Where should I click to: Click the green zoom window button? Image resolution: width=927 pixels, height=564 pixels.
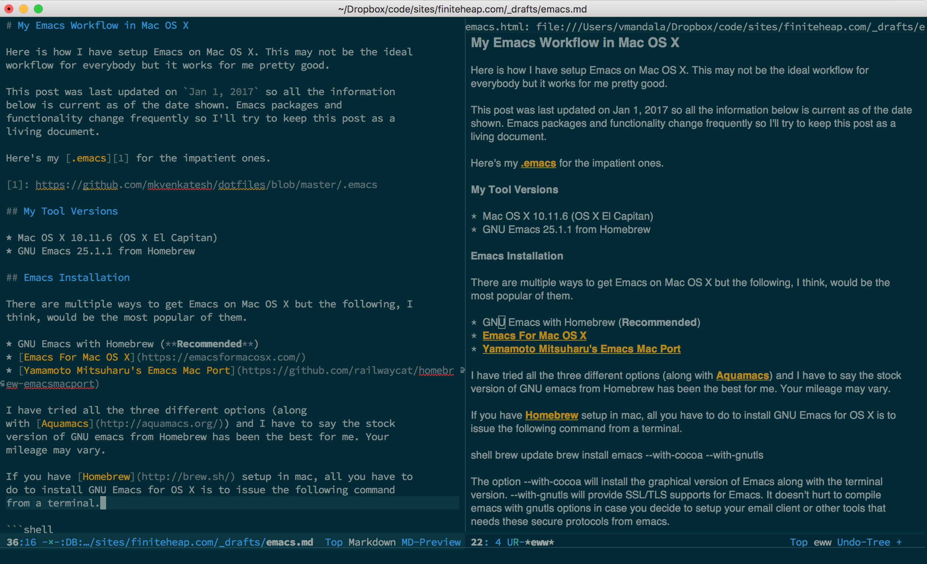38,8
